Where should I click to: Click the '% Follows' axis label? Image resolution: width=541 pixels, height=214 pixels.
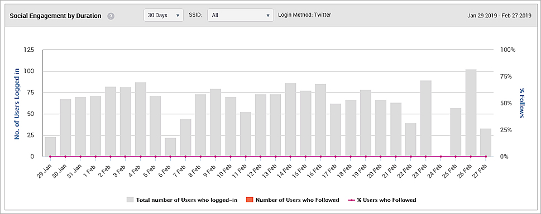(521, 103)
